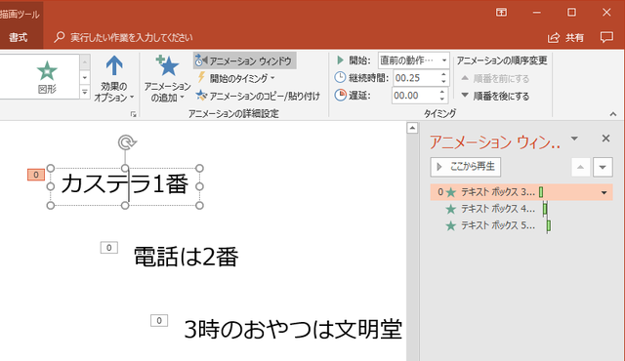The width and height of the screenshot is (625, 361).
Task: Click animation tag 0 beside 3時のおやつは文明堂
Action: pyautogui.click(x=159, y=320)
